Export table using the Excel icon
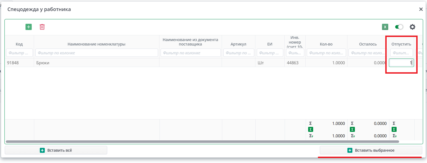427x163 pixels. pyautogui.click(x=385, y=27)
